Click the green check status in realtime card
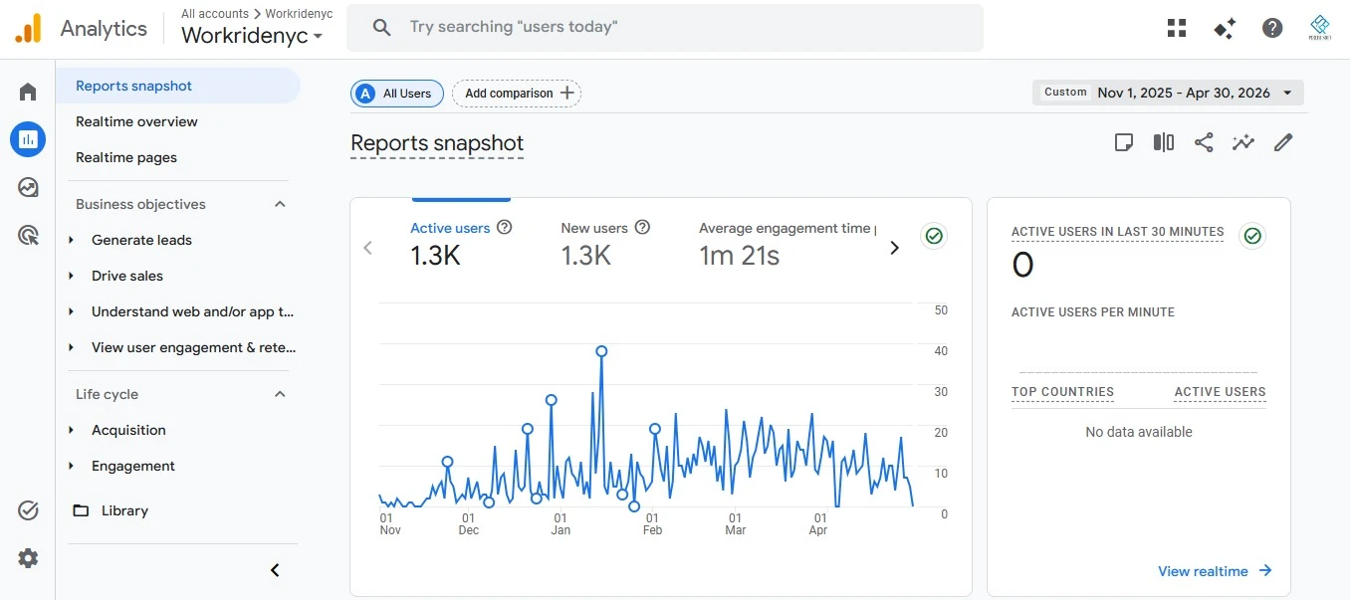This screenshot has width=1350, height=600. 1252,236
